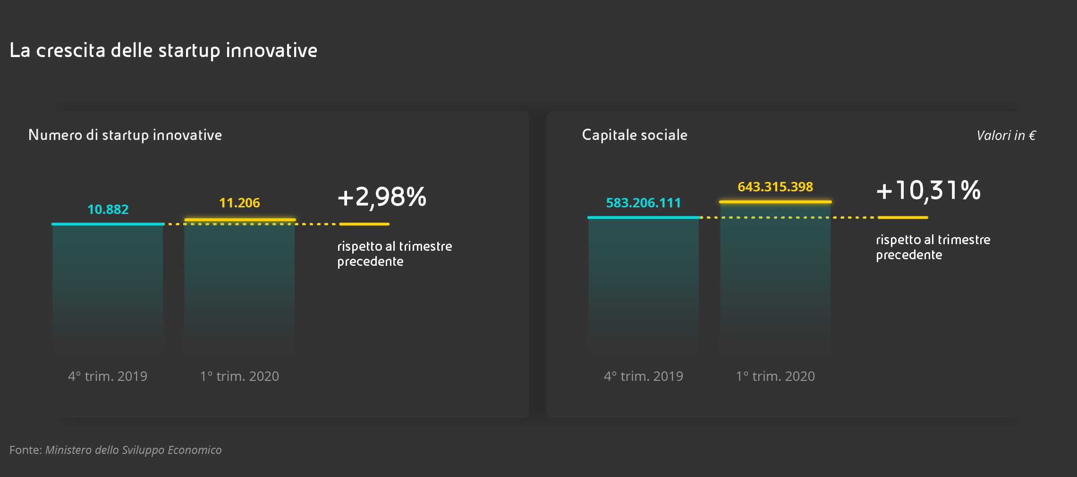Click "rispetto al trimestre precedente" under +10,31%

pos(933,247)
